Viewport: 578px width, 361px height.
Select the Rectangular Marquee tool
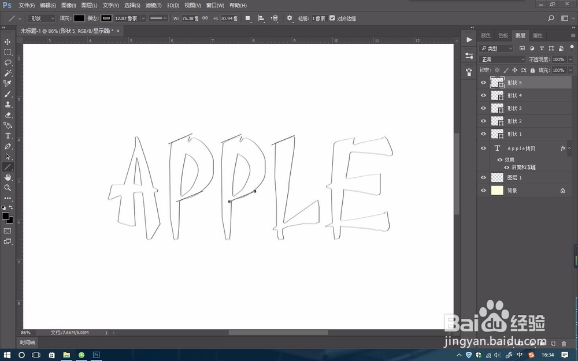(x=8, y=52)
